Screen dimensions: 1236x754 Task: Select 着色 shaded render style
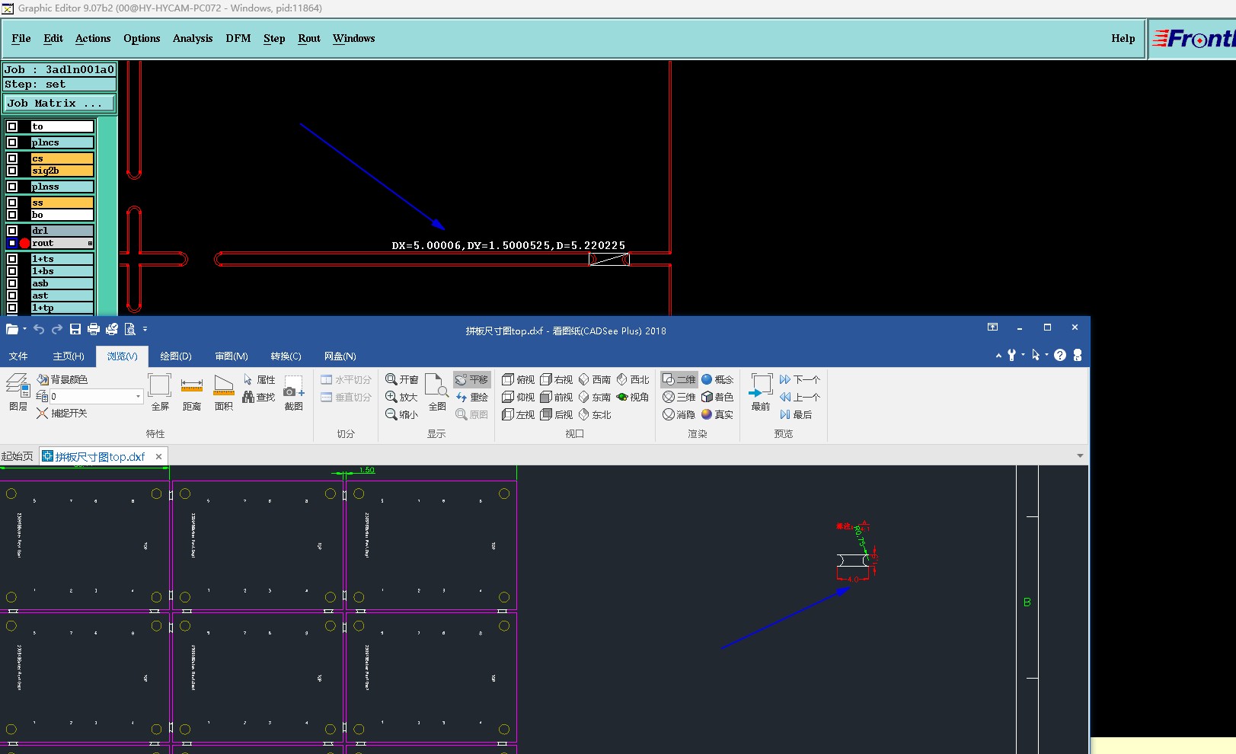[717, 397]
